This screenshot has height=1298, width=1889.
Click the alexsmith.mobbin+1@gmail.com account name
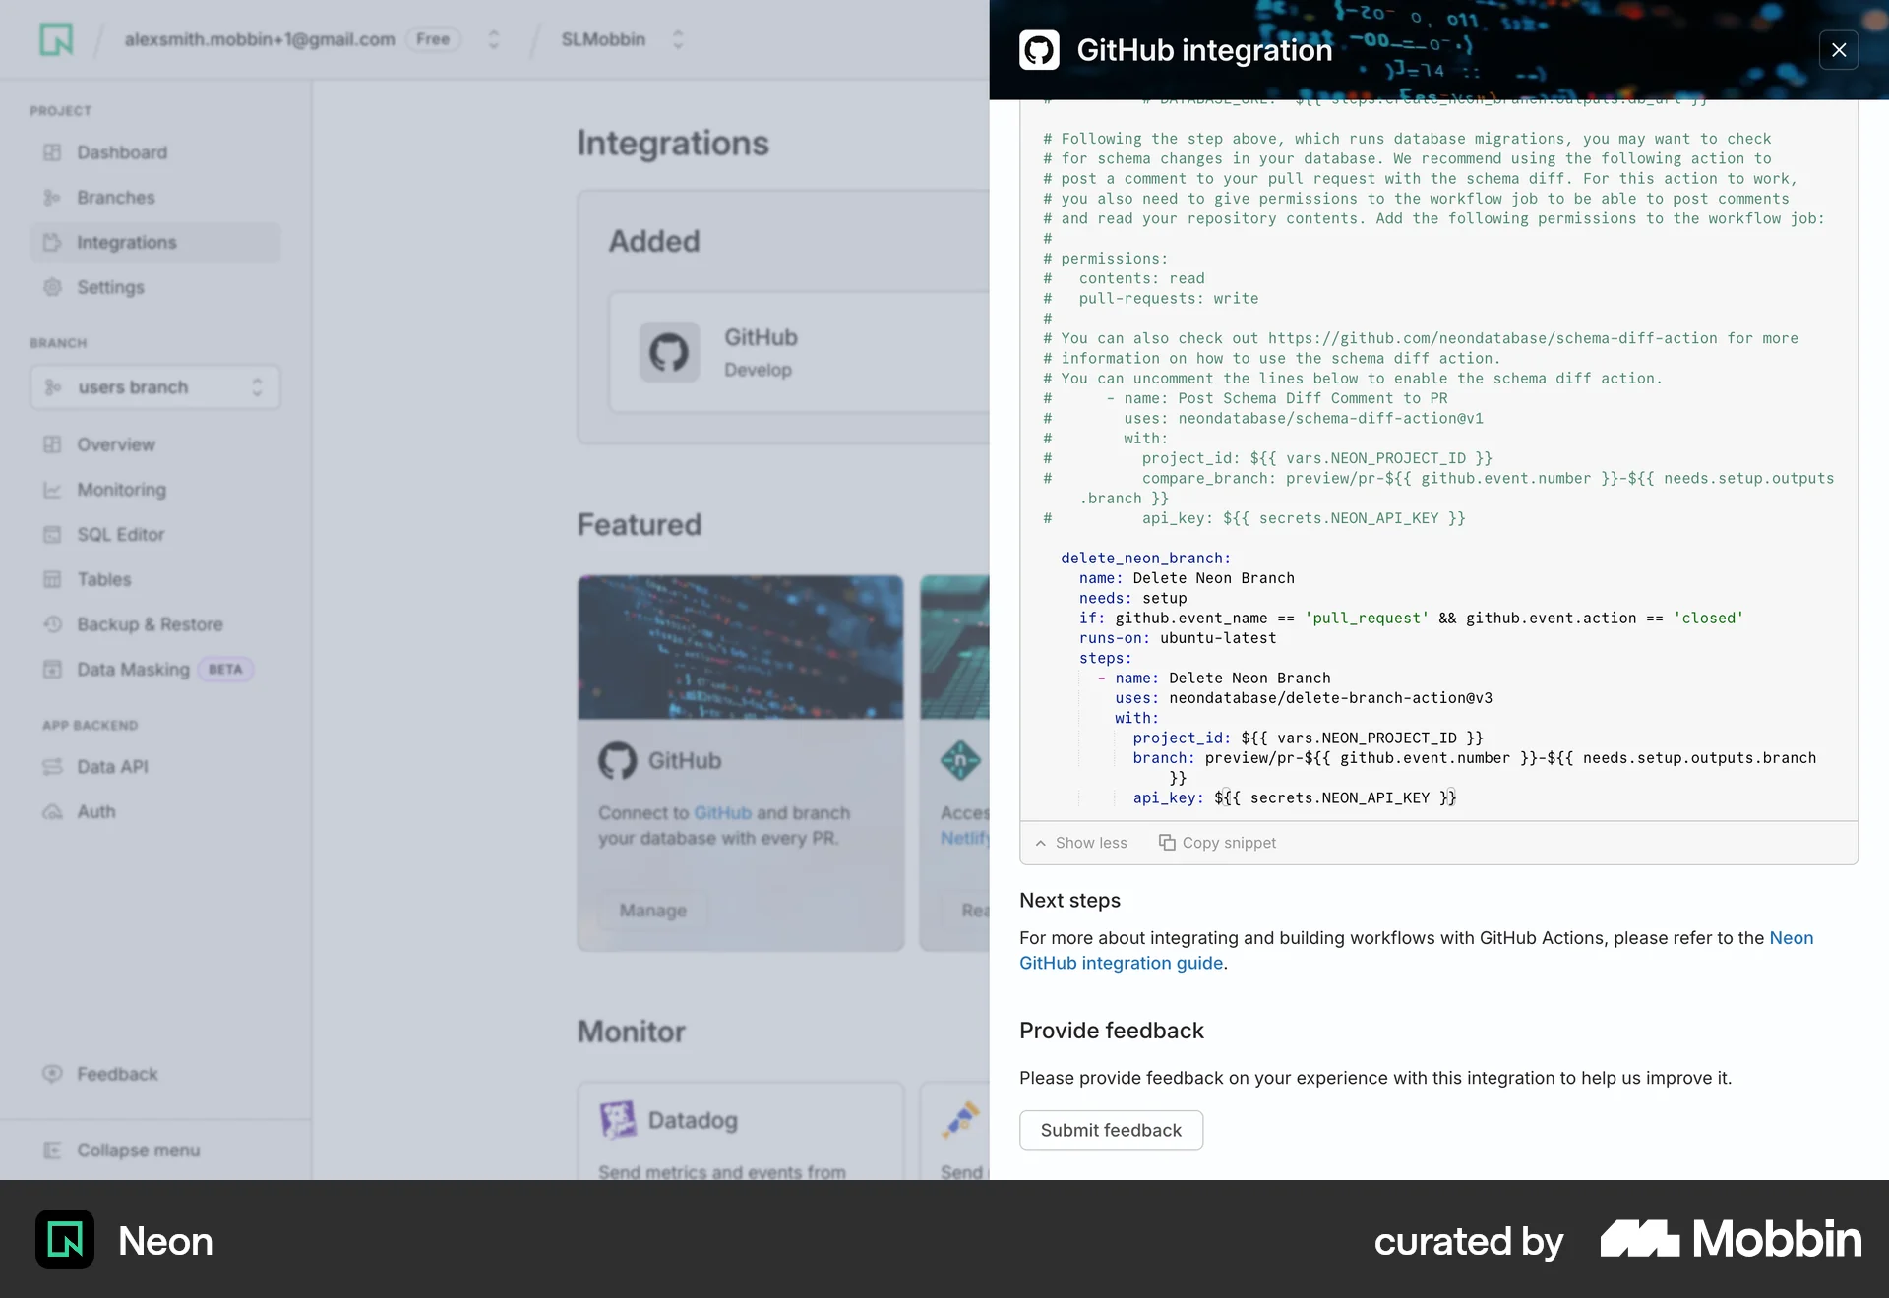[260, 39]
